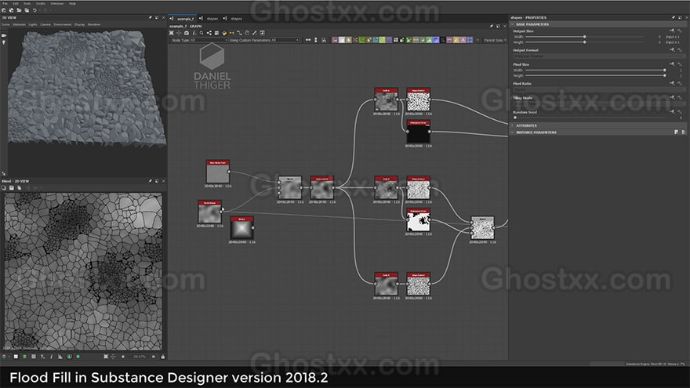Switch to the example_f graph tab
The width and height of the screenshot is (690, 388).
coord(185,19)
